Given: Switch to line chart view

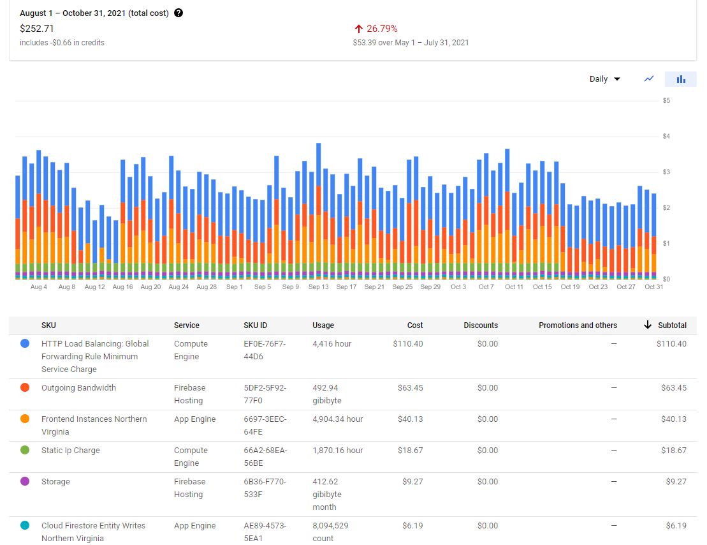Looking at the screenshot, I should click(x=649, y=79).
